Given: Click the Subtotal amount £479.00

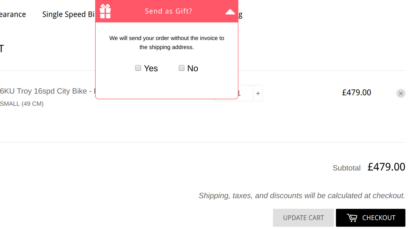Looking at the screenshot, I should coord(386,167).
